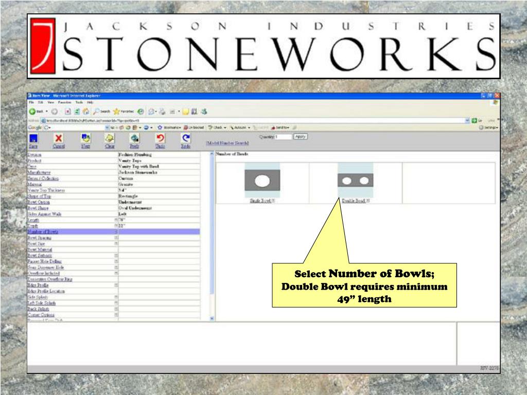Click the Google toolbar Send to button
Screen dimensions: 527x395
point(280,128)
